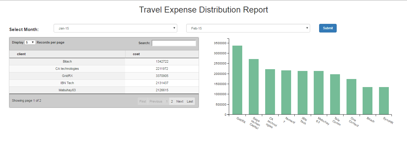Click the Submit button

(x=328, y=28)
